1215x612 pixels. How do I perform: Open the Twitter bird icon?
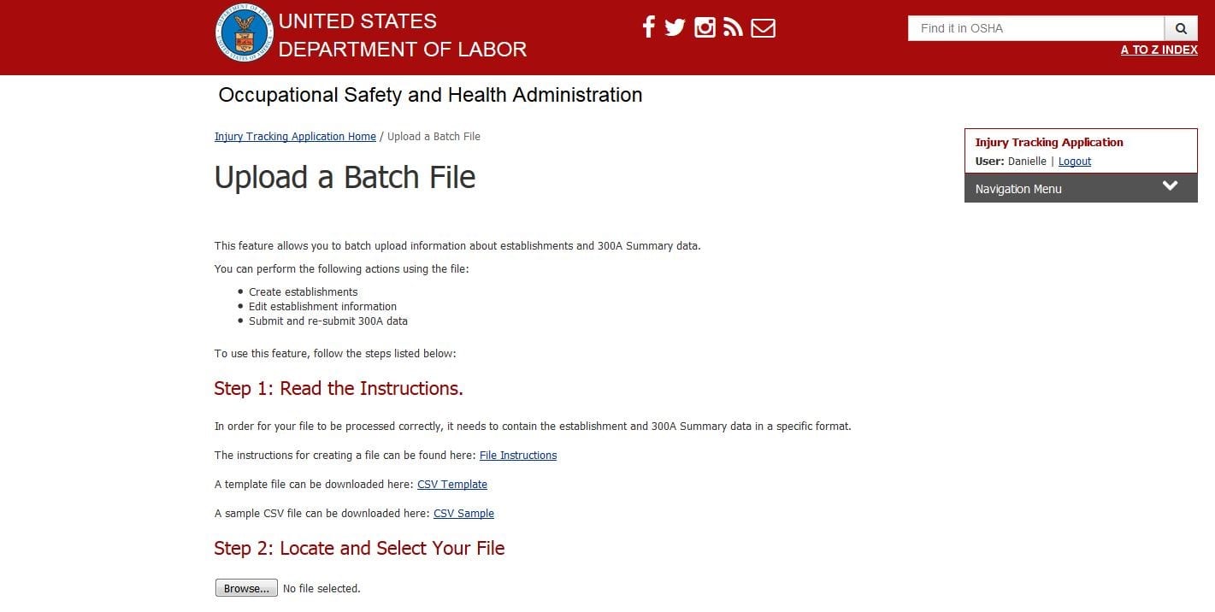[x=675, y=28]
